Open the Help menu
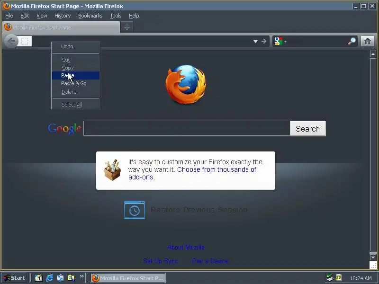Screen dimensions: 379x284 pyautogui.click(x=134, y=16)
